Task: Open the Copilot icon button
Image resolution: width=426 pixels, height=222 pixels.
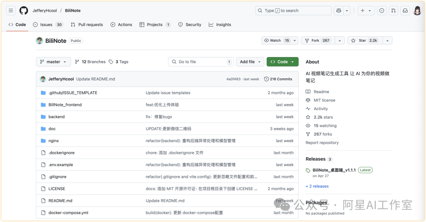Action: pyautogui.click(x=339, y=11)
